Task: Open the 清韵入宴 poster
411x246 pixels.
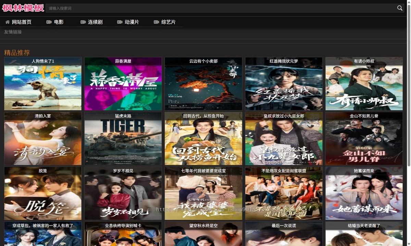Action: coord(43,139)
